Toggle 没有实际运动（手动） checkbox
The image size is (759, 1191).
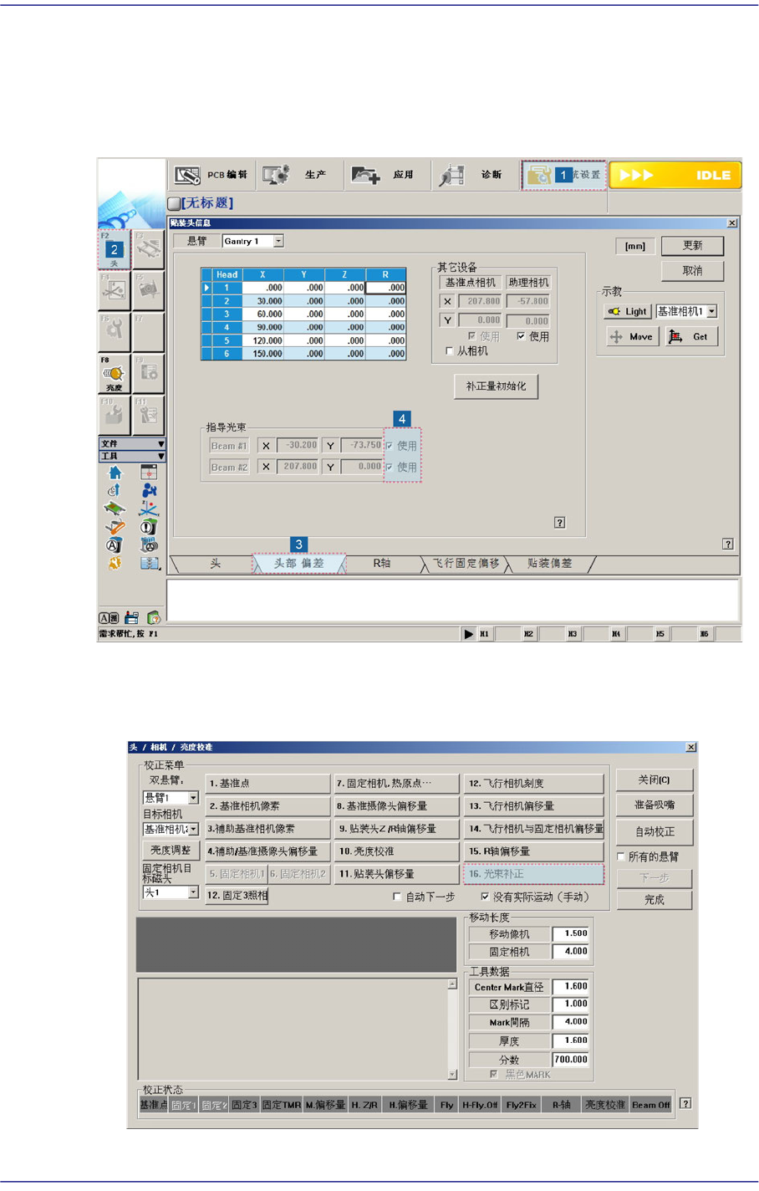pyautogui.click(x=485, y=897)
